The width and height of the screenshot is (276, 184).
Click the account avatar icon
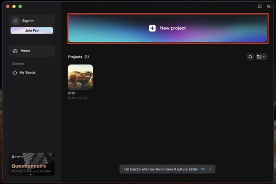15,21
